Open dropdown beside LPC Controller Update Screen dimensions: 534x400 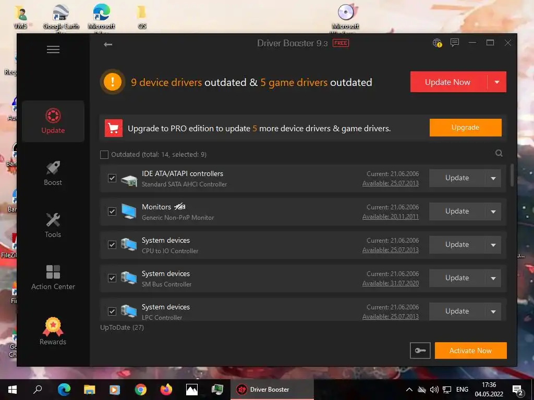point(493,311)
